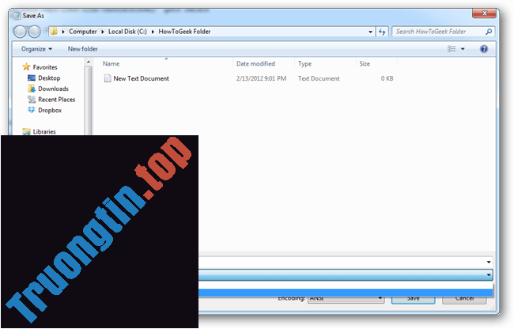Click the Text Document type cell
The height and width of the screenshot is (329, 514).
[319, 78]
